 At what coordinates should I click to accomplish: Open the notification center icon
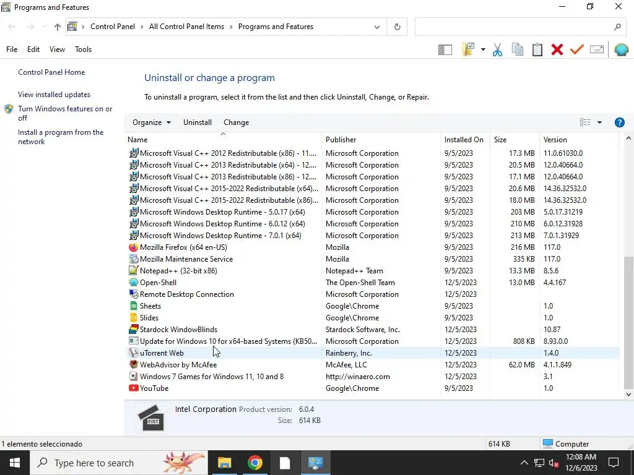pyautogui.click(x=614, y=463)
